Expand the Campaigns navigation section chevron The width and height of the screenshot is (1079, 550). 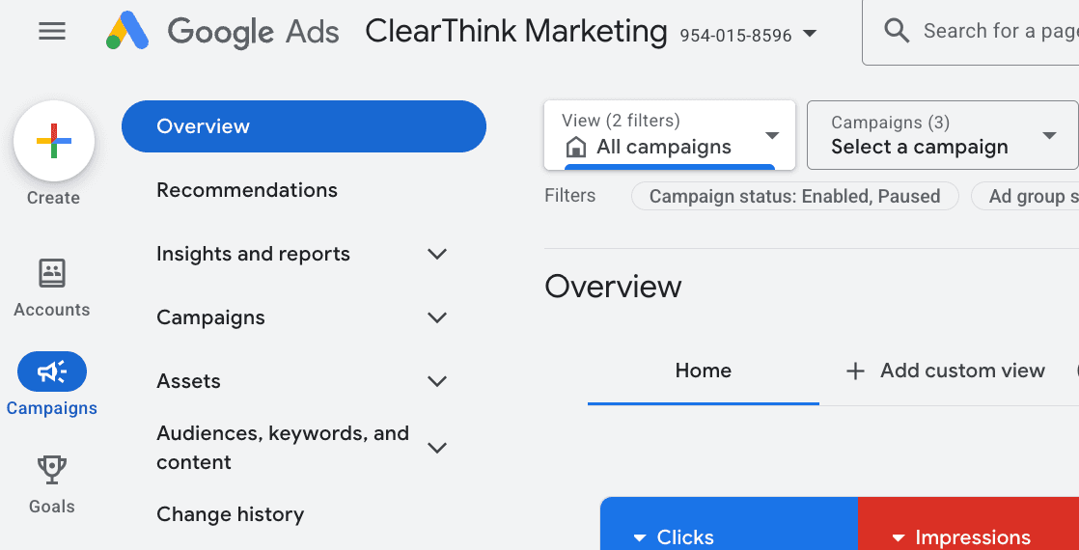pyautogui.click(x=437, y=317)
